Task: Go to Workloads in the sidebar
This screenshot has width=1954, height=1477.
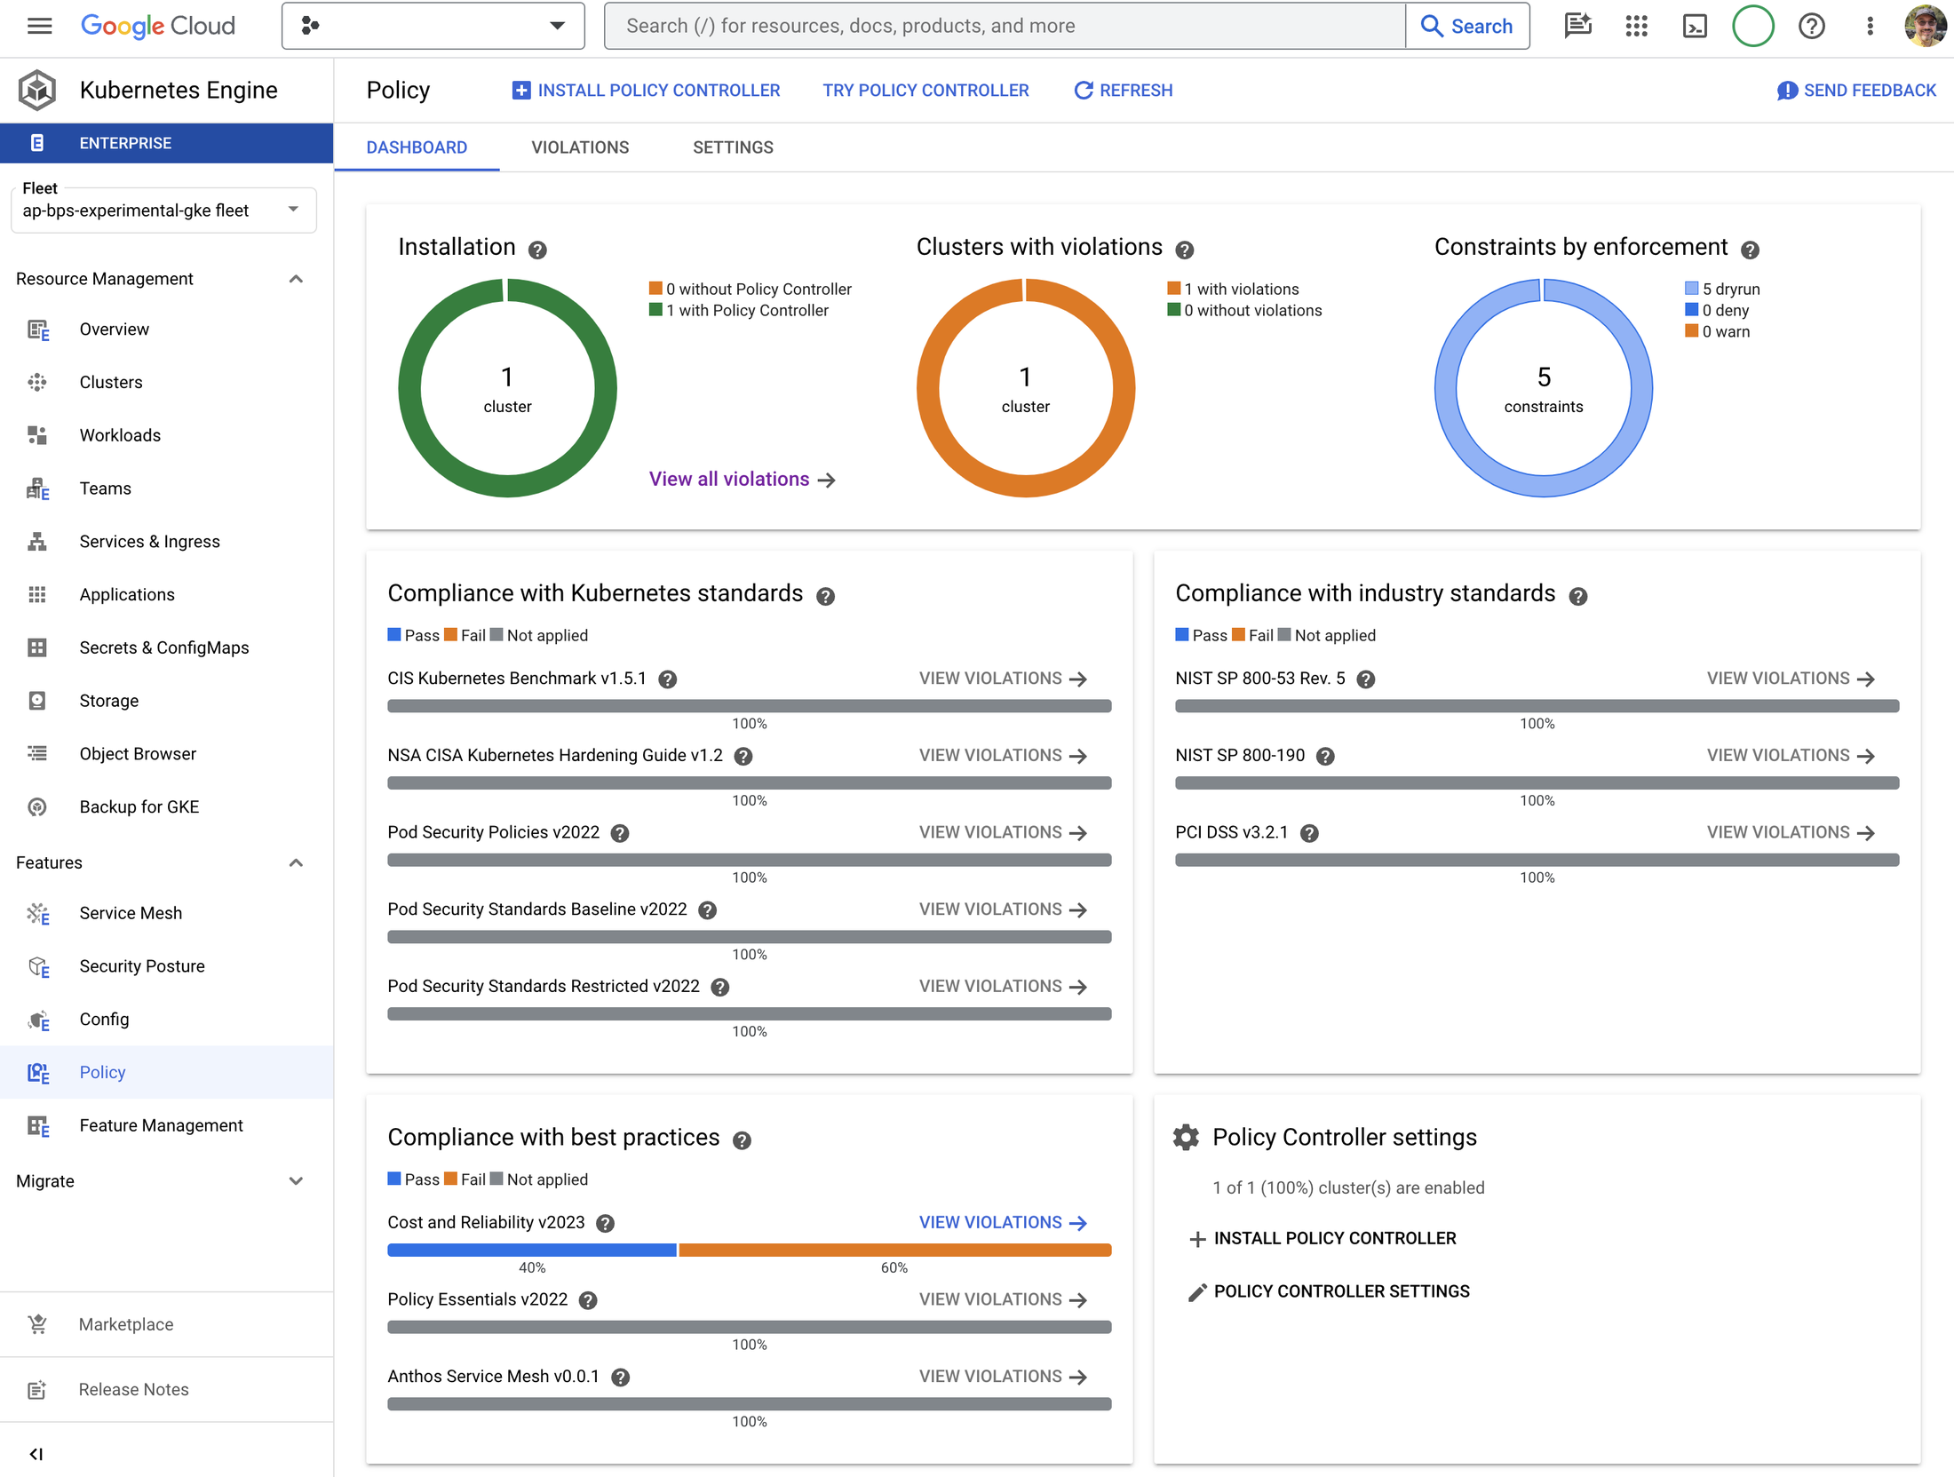Action: pyautogui.click(x=167, y=436)
